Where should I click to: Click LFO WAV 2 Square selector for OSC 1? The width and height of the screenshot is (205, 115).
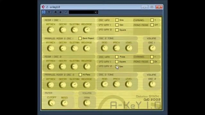(117, 30)
